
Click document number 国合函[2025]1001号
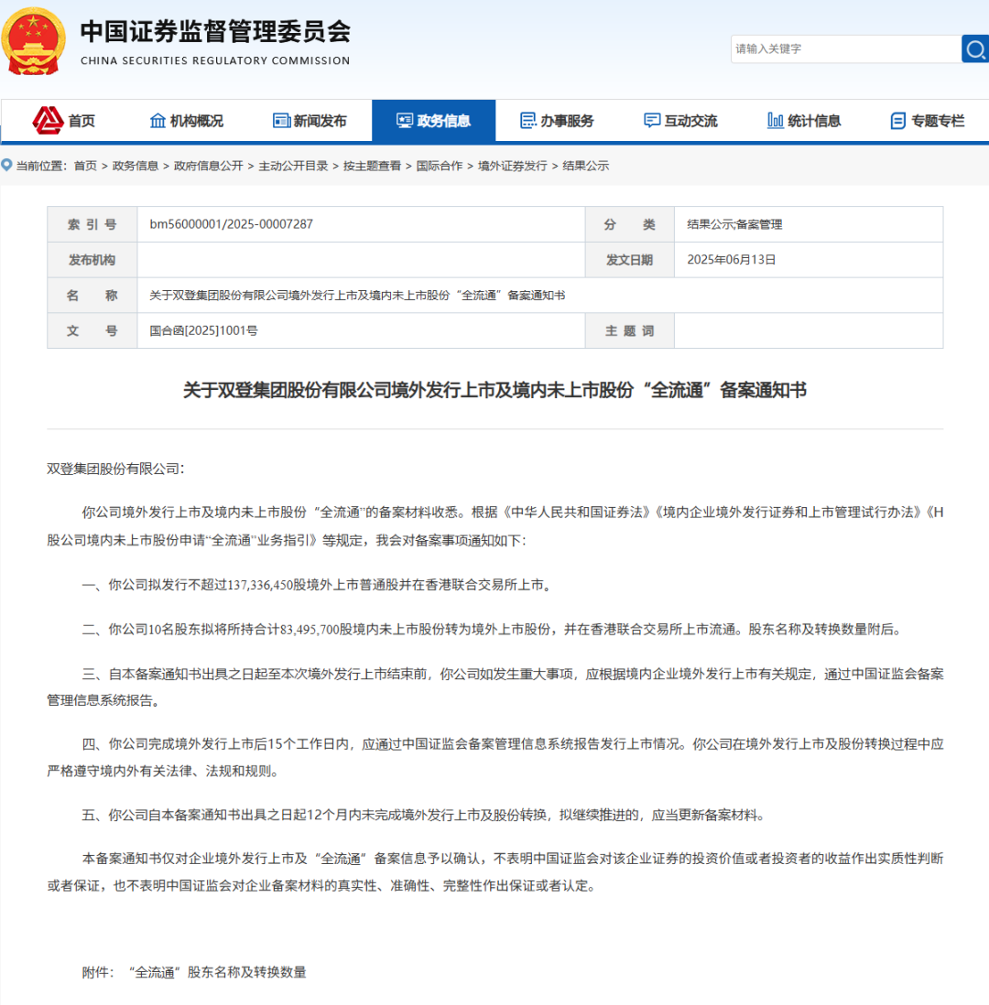coord(203,330)
